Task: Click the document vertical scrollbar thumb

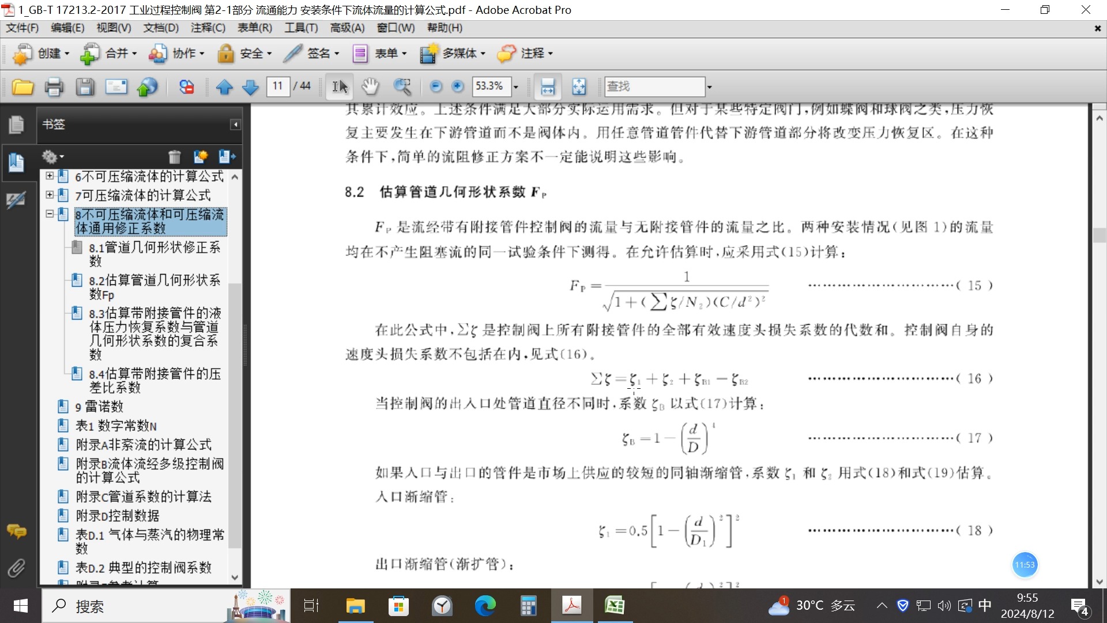Action: pos(1099,235)
